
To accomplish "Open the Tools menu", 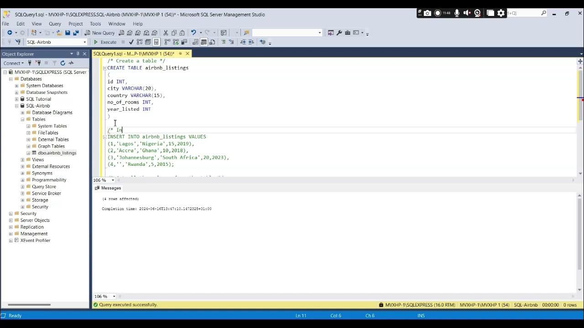I will point(95,24).
